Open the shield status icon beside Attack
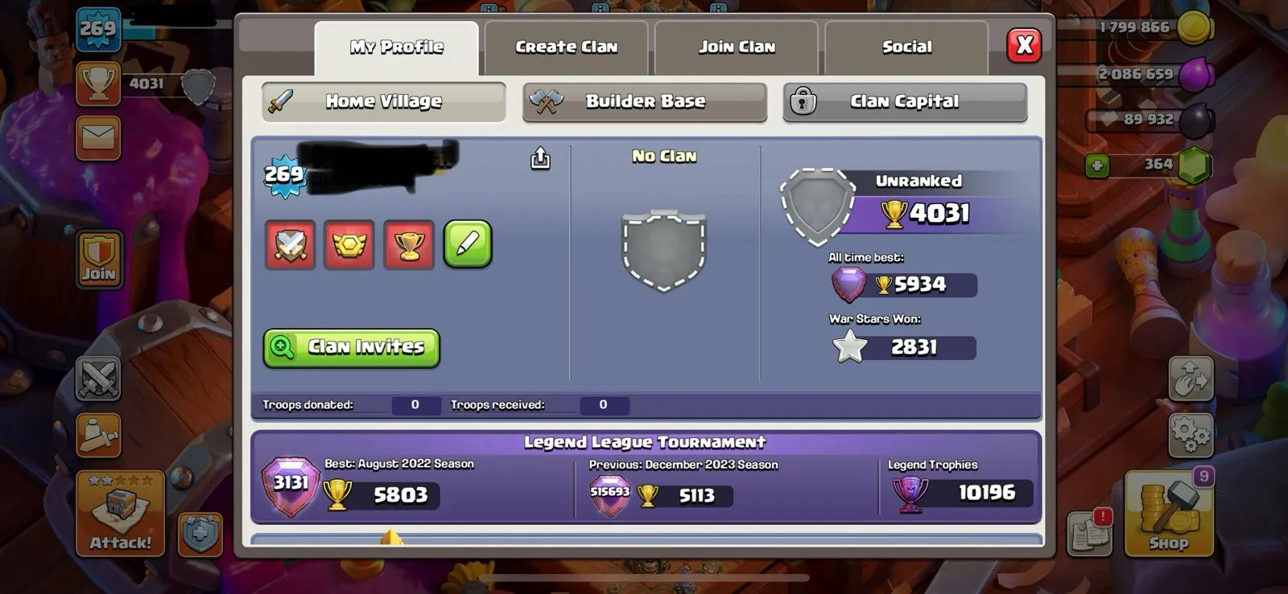This screenshot has height=594, width=1288. click(200, 534)
